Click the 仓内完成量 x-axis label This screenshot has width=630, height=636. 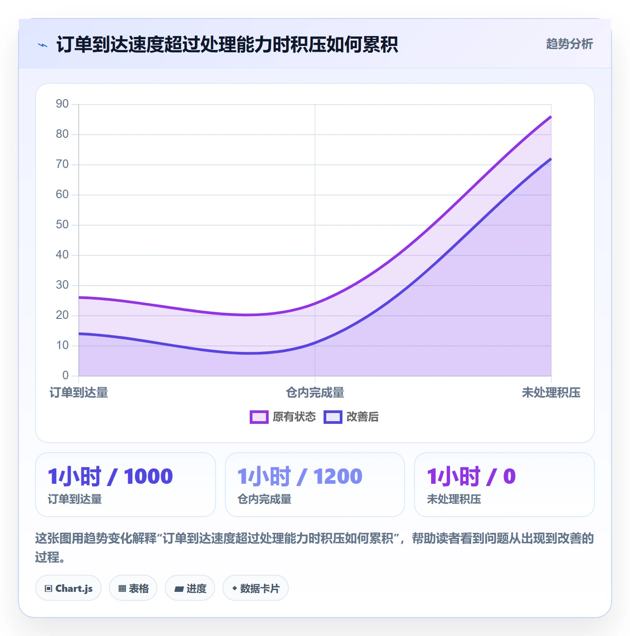click(x=315, y=393)
